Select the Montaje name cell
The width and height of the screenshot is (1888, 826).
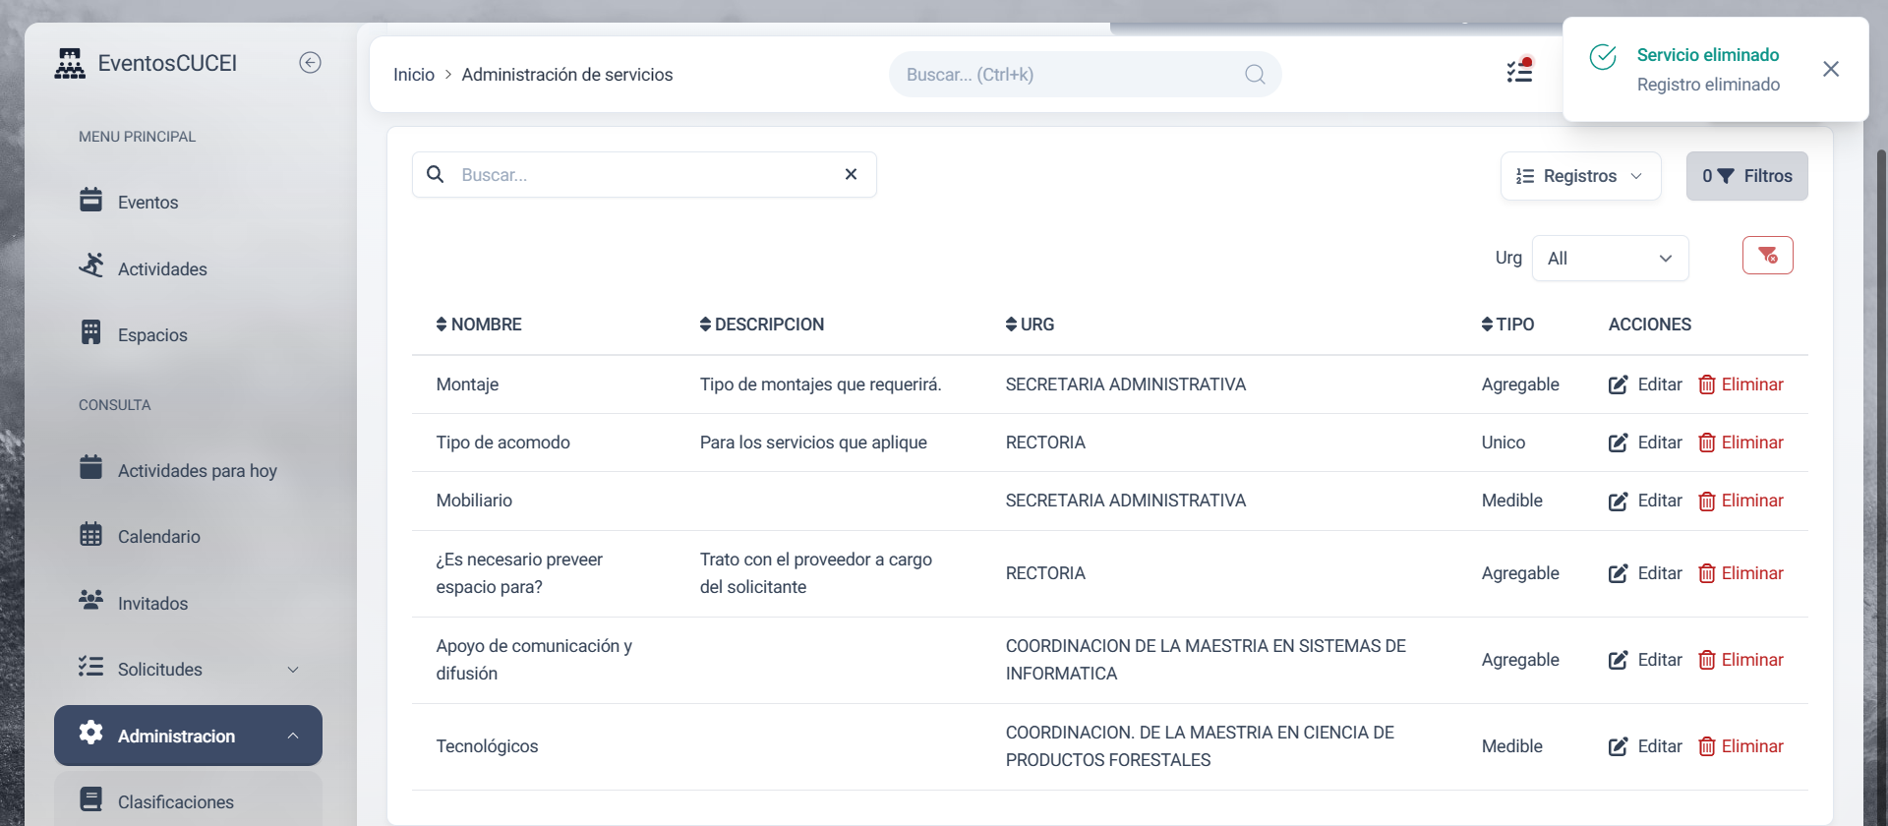(x=467, y=384)
